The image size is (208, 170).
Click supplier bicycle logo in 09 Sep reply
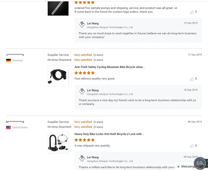click(x=82, y=159)
